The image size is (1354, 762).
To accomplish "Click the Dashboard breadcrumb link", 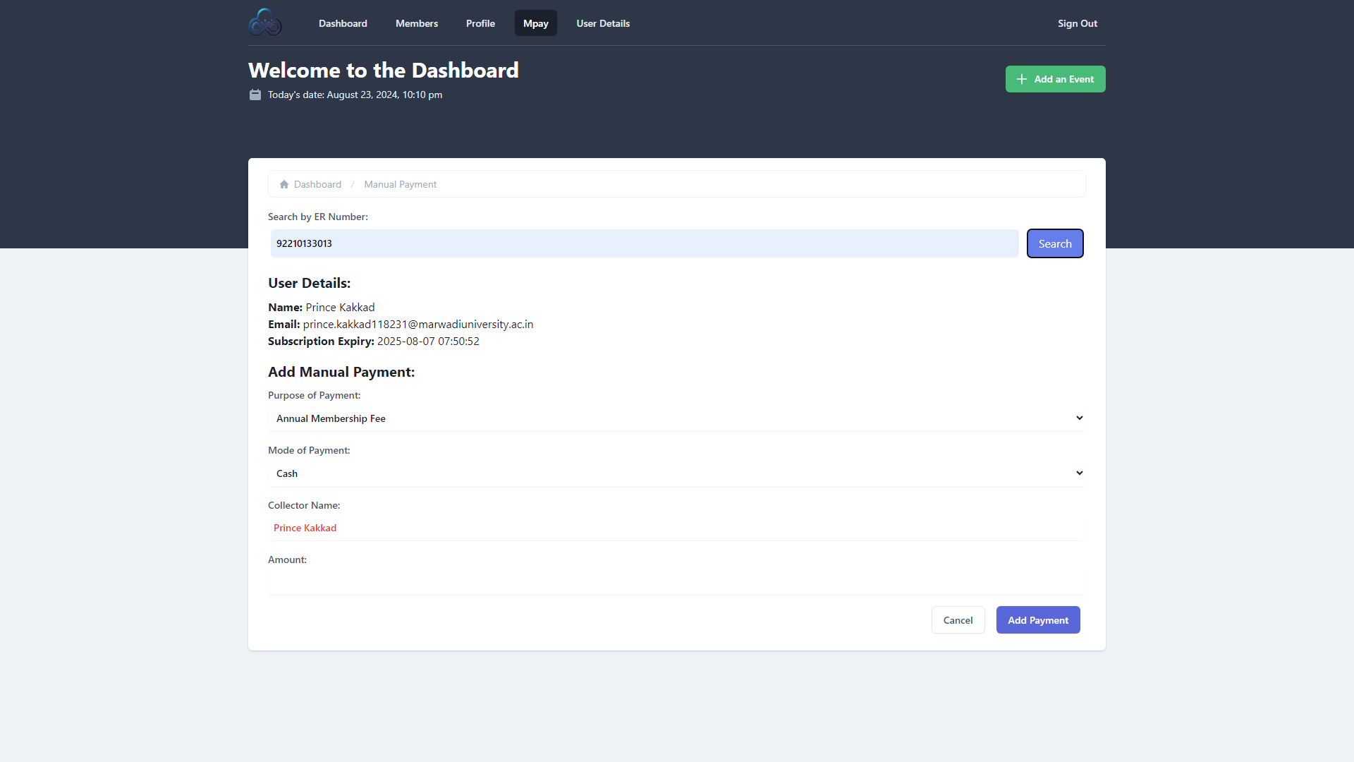I will [x=317, y=184].
